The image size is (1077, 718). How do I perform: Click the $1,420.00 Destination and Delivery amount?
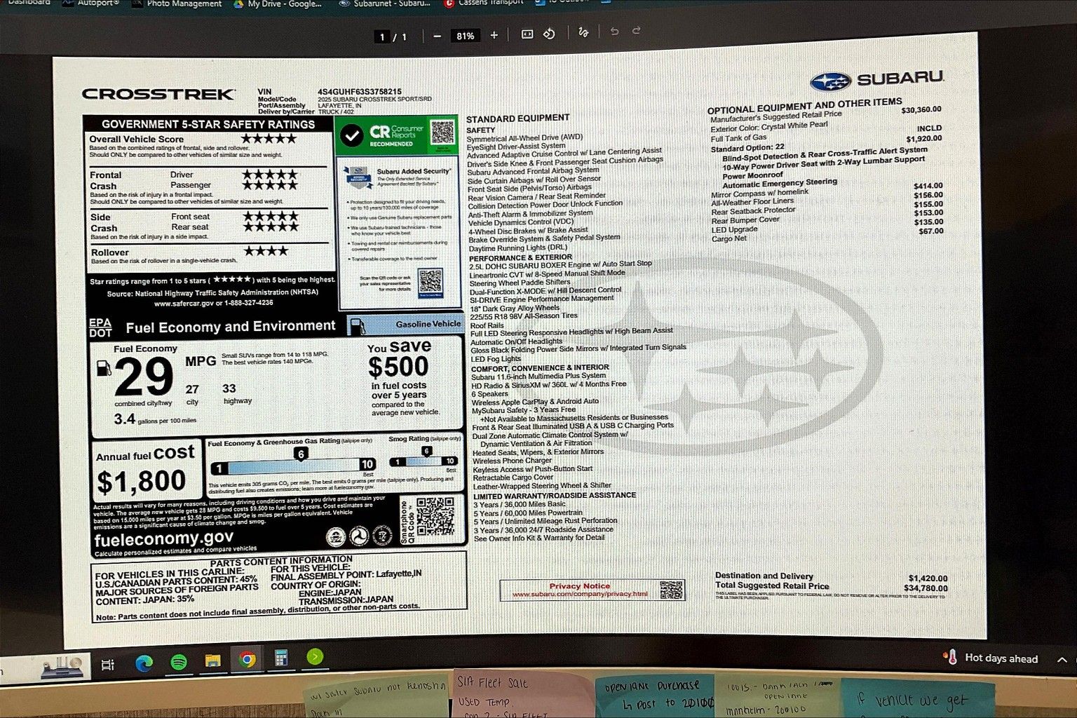coord(928,578)
